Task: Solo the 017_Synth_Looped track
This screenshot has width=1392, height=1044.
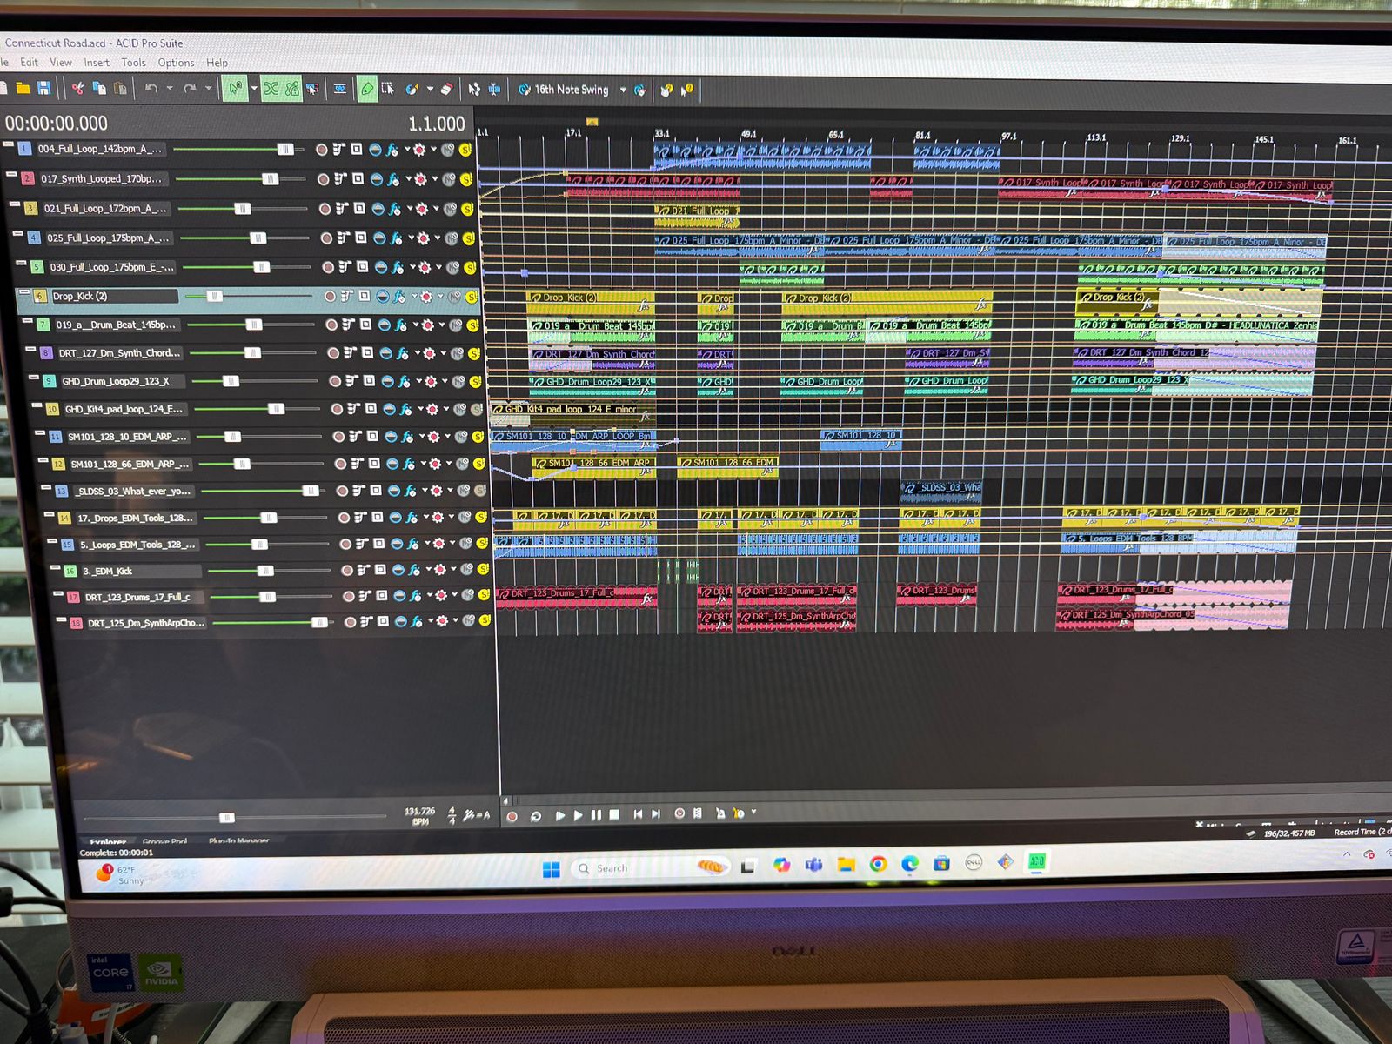Action: pyautogui.click(x=466, y=179)
